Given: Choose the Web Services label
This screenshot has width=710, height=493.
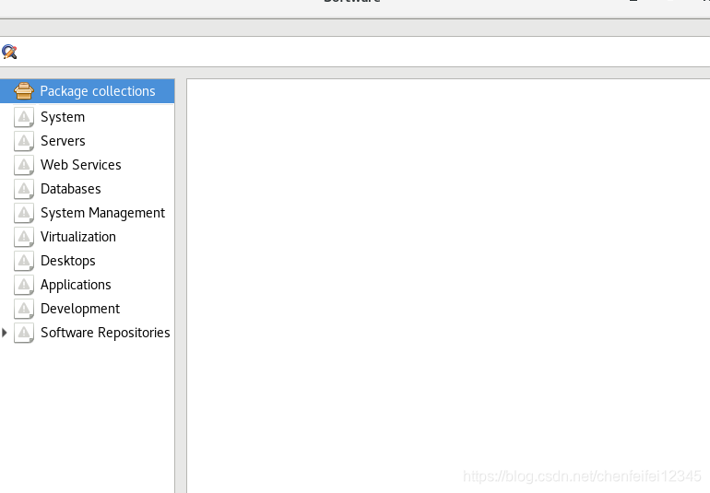Looking at the screenshot, I should point(80,165).
